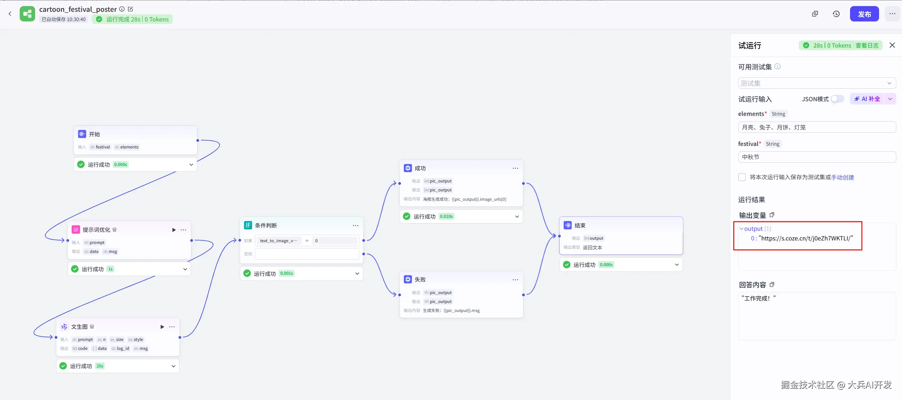
Task: Click the 可用测试集 info icon
Action: (x=777, y=67)
